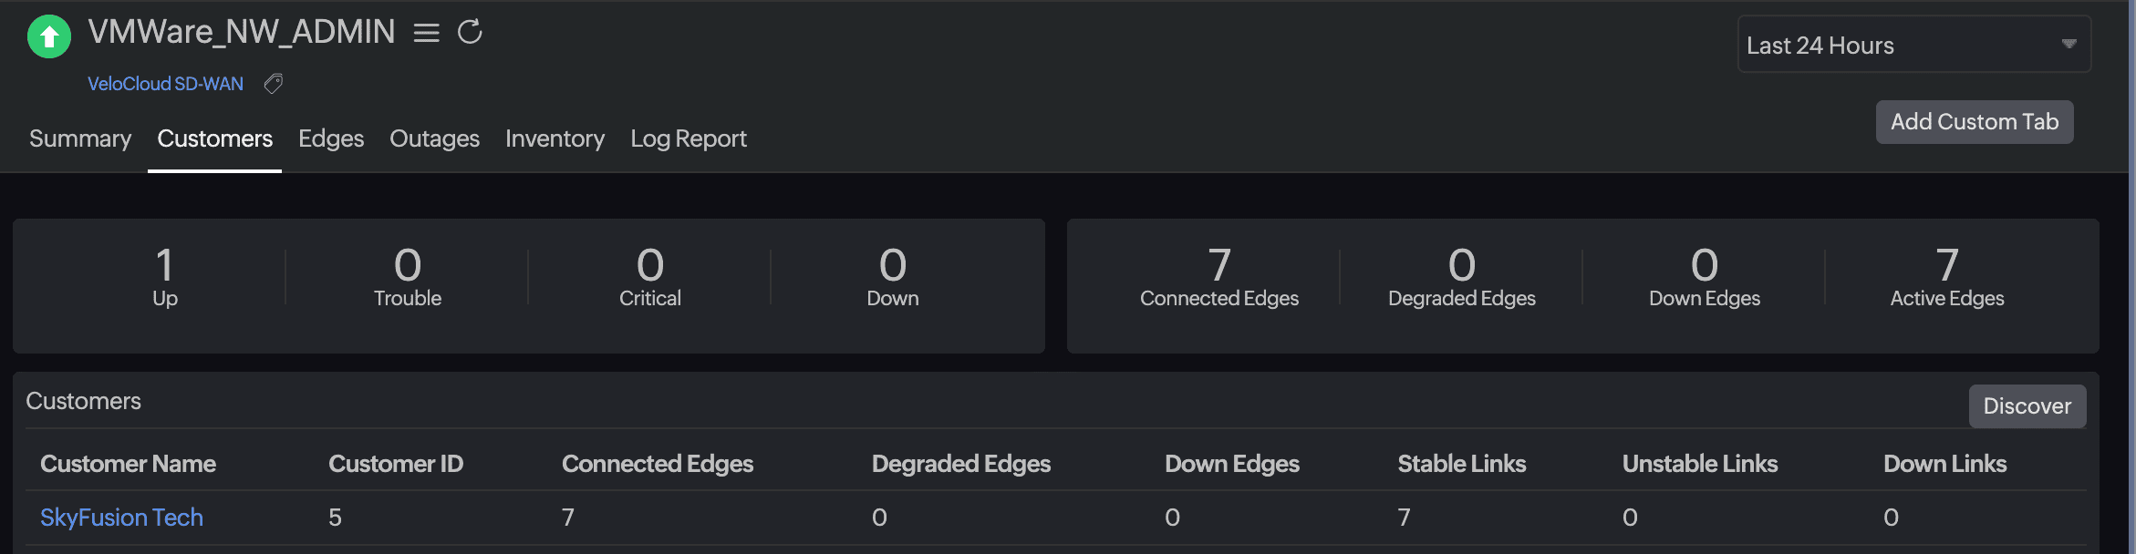
Task: Click the green up-status arrow icon
Action: click(x=47, y=36)
